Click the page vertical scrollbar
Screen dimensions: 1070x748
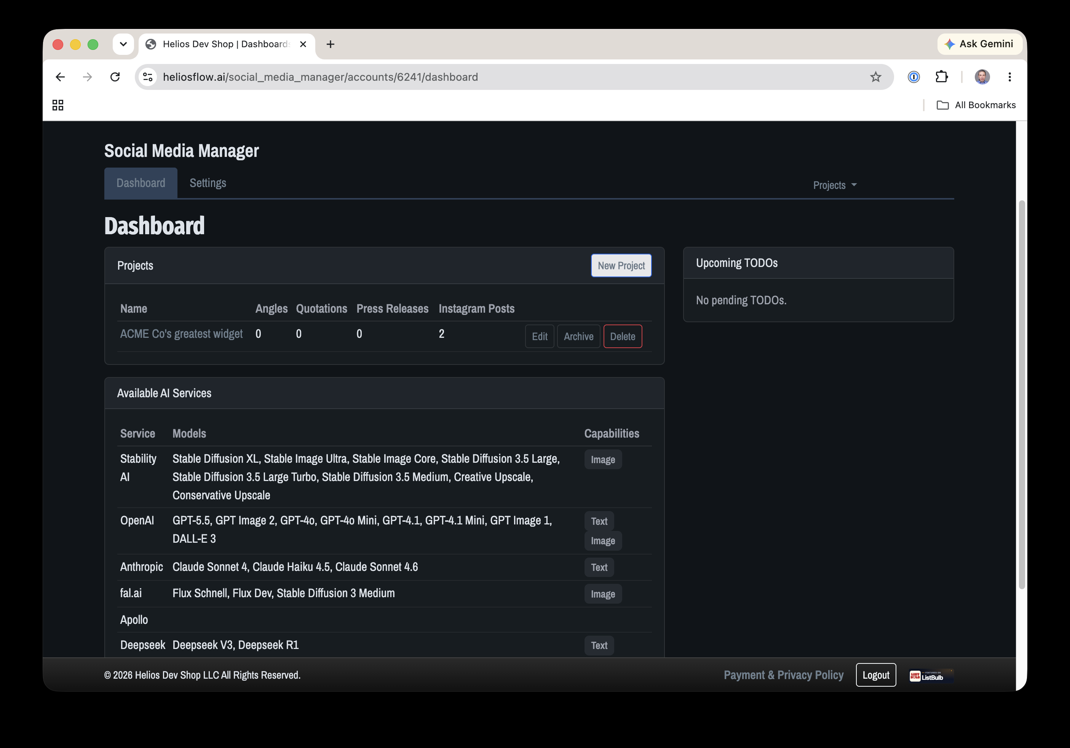pyautogui.click(x=1022, y=394)
